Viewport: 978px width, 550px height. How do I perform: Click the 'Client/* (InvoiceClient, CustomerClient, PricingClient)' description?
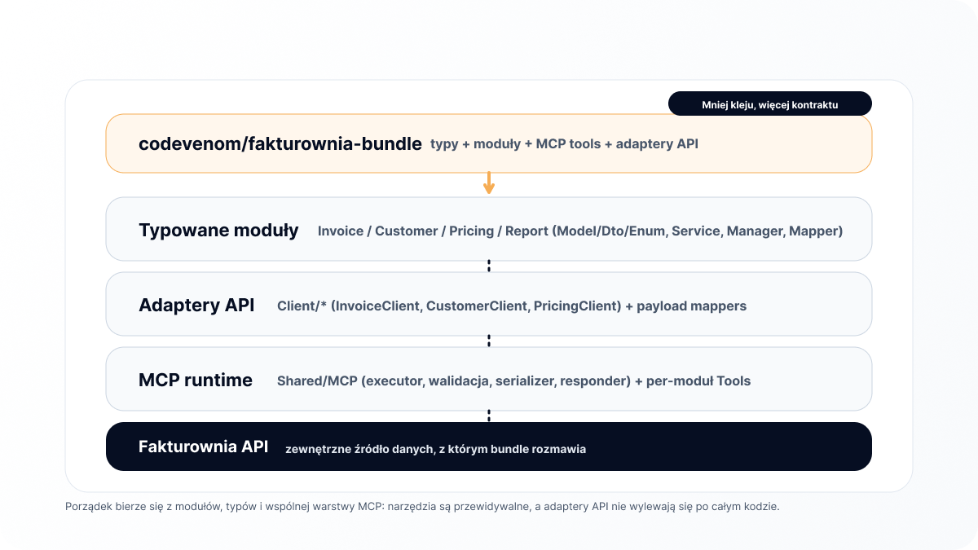point(512,306)
